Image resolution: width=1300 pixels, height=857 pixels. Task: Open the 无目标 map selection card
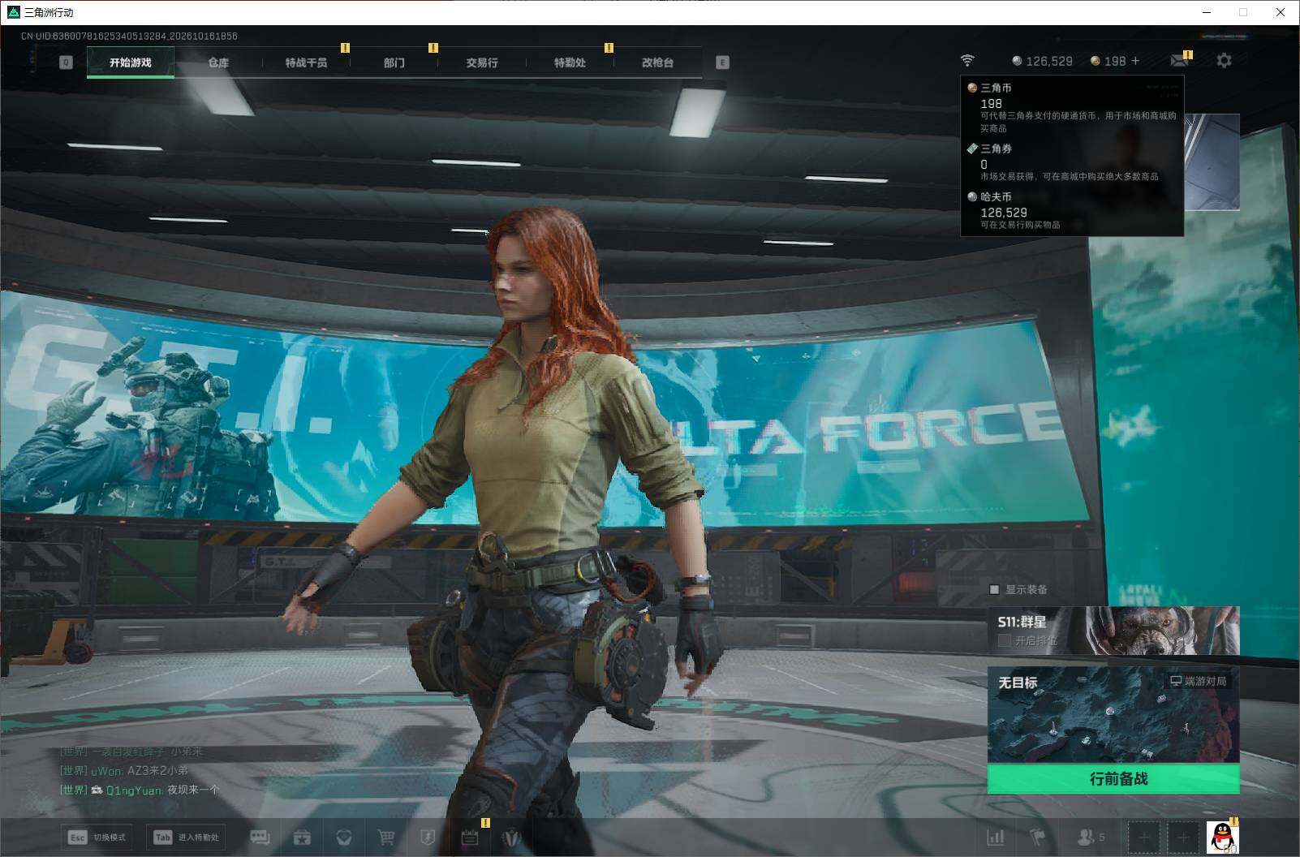(1113, 715)
